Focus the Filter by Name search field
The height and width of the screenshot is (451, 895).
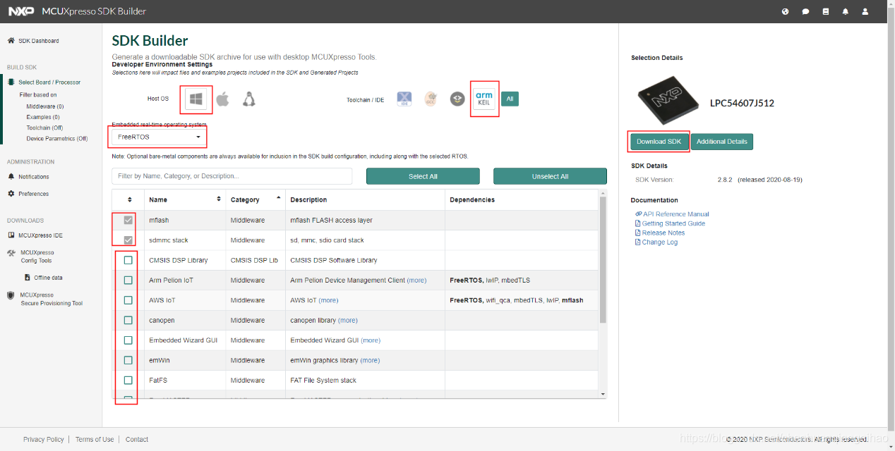pyautogui.click(x=232, y=176)
